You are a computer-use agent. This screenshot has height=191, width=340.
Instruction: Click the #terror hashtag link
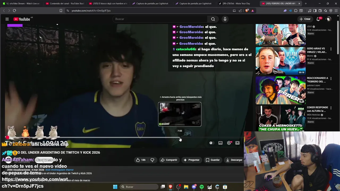70,170
